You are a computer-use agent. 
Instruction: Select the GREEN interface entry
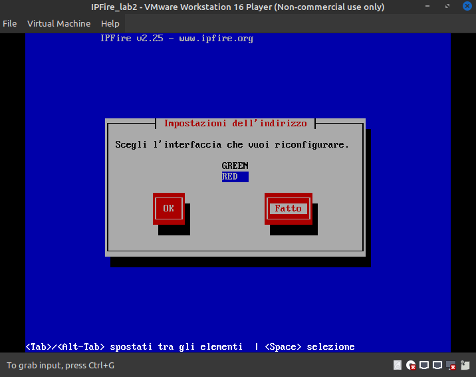(235, 166)
